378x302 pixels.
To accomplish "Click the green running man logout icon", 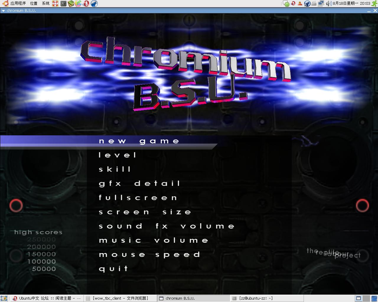I will [374, 4].
